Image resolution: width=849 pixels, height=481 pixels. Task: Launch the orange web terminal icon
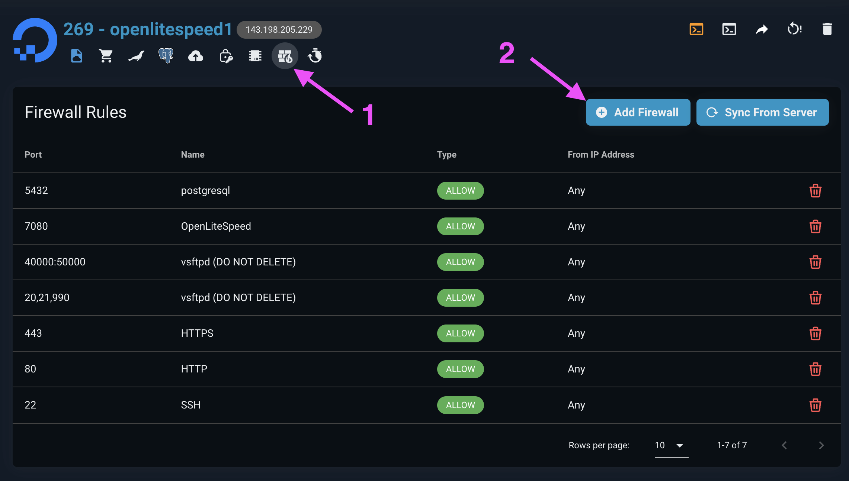[696, 29]
